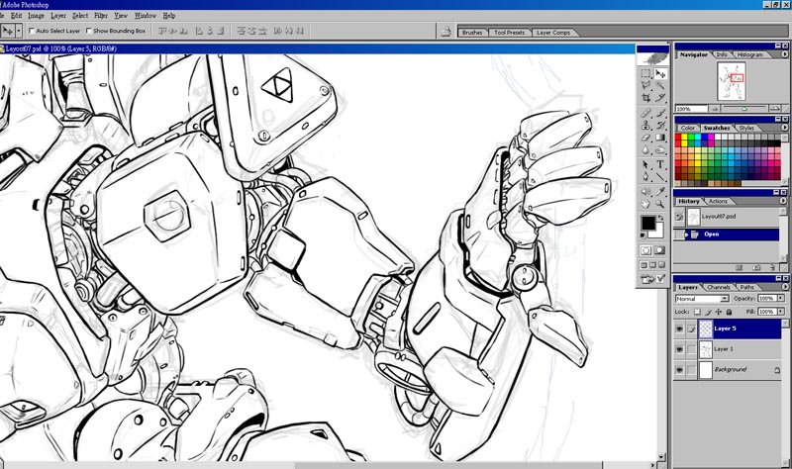Toggle lock position
This screenshot has height=469, width=792.
coord(719,312)
